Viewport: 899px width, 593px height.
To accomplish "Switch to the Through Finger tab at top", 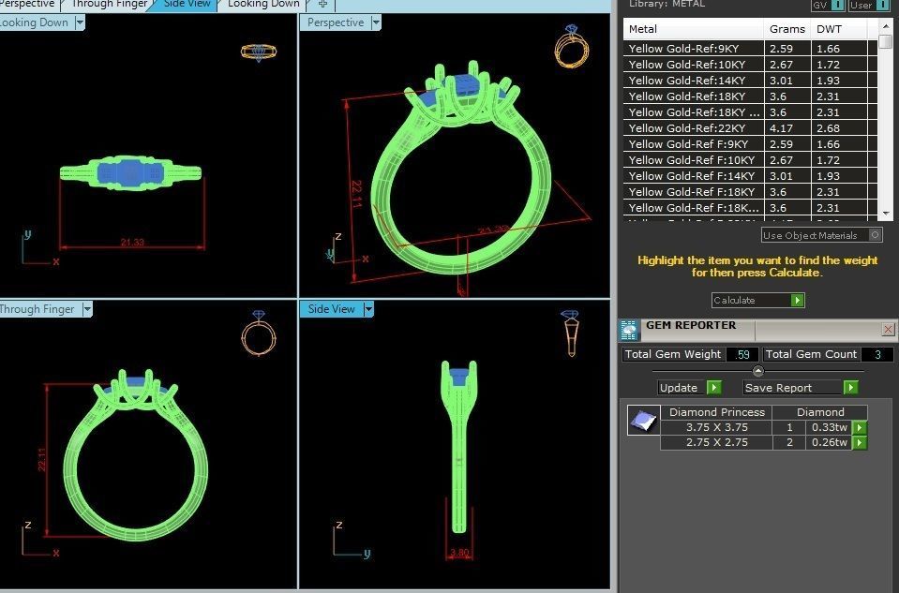I will pyautogui.click(x=109, y=4).
